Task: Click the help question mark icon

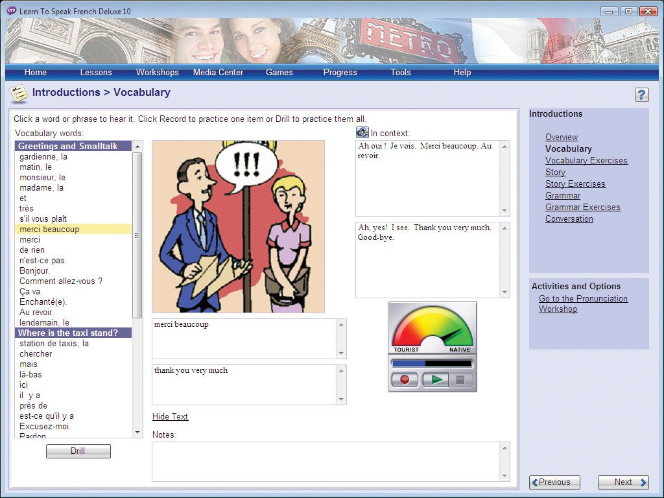Action: point(641,95)
